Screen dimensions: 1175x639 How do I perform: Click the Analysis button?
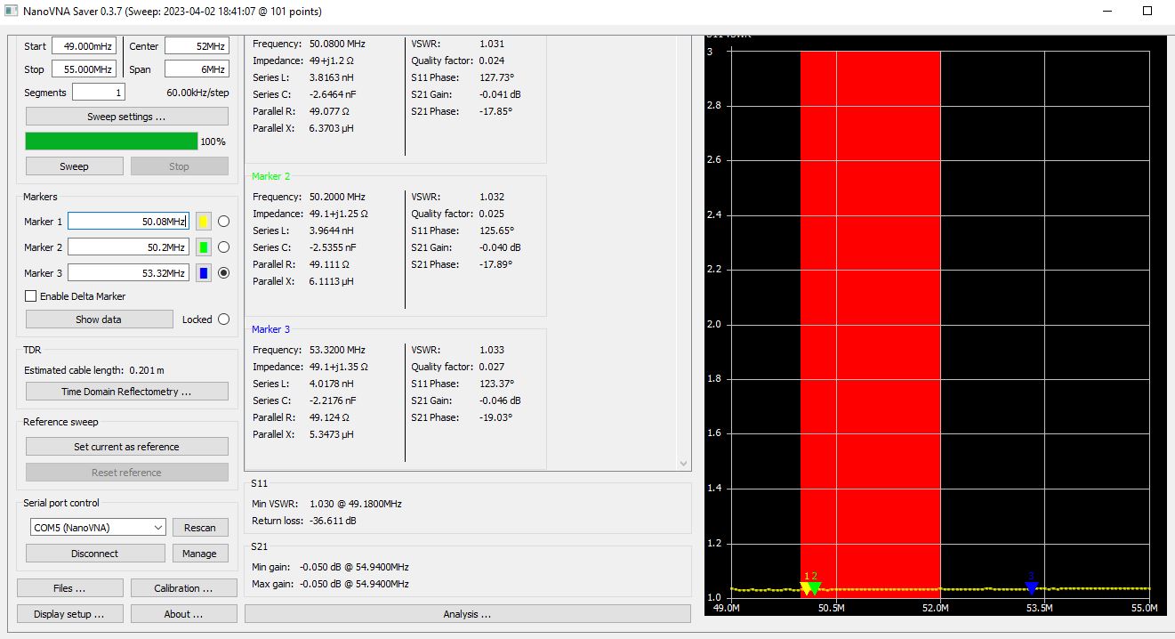467,614
